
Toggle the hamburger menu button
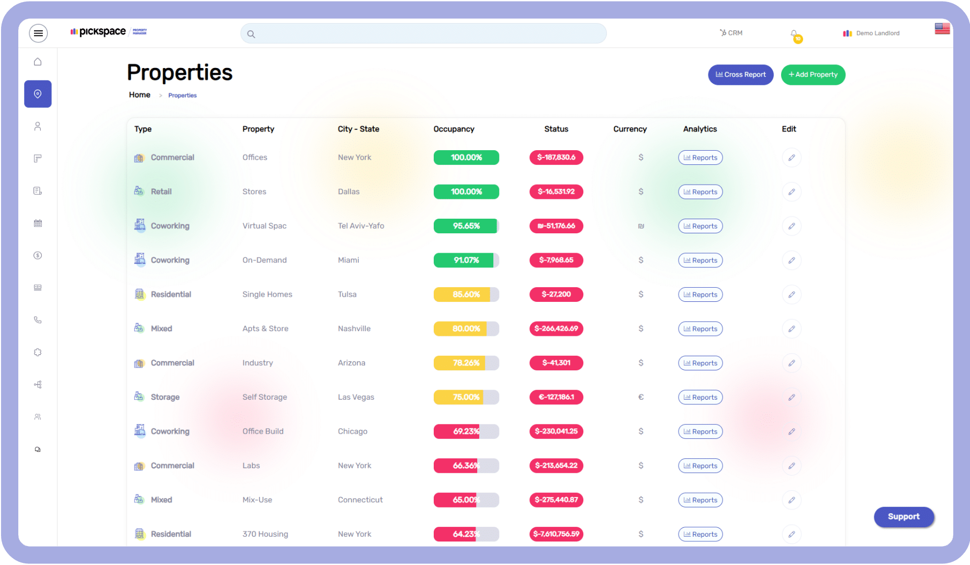(38, 33)
